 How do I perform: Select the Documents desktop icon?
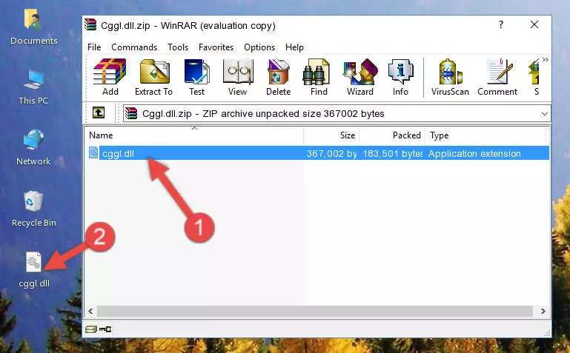tap(33, 27)
